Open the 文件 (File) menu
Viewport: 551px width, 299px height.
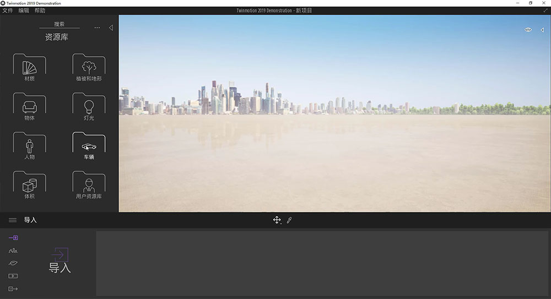pos(8,10)
